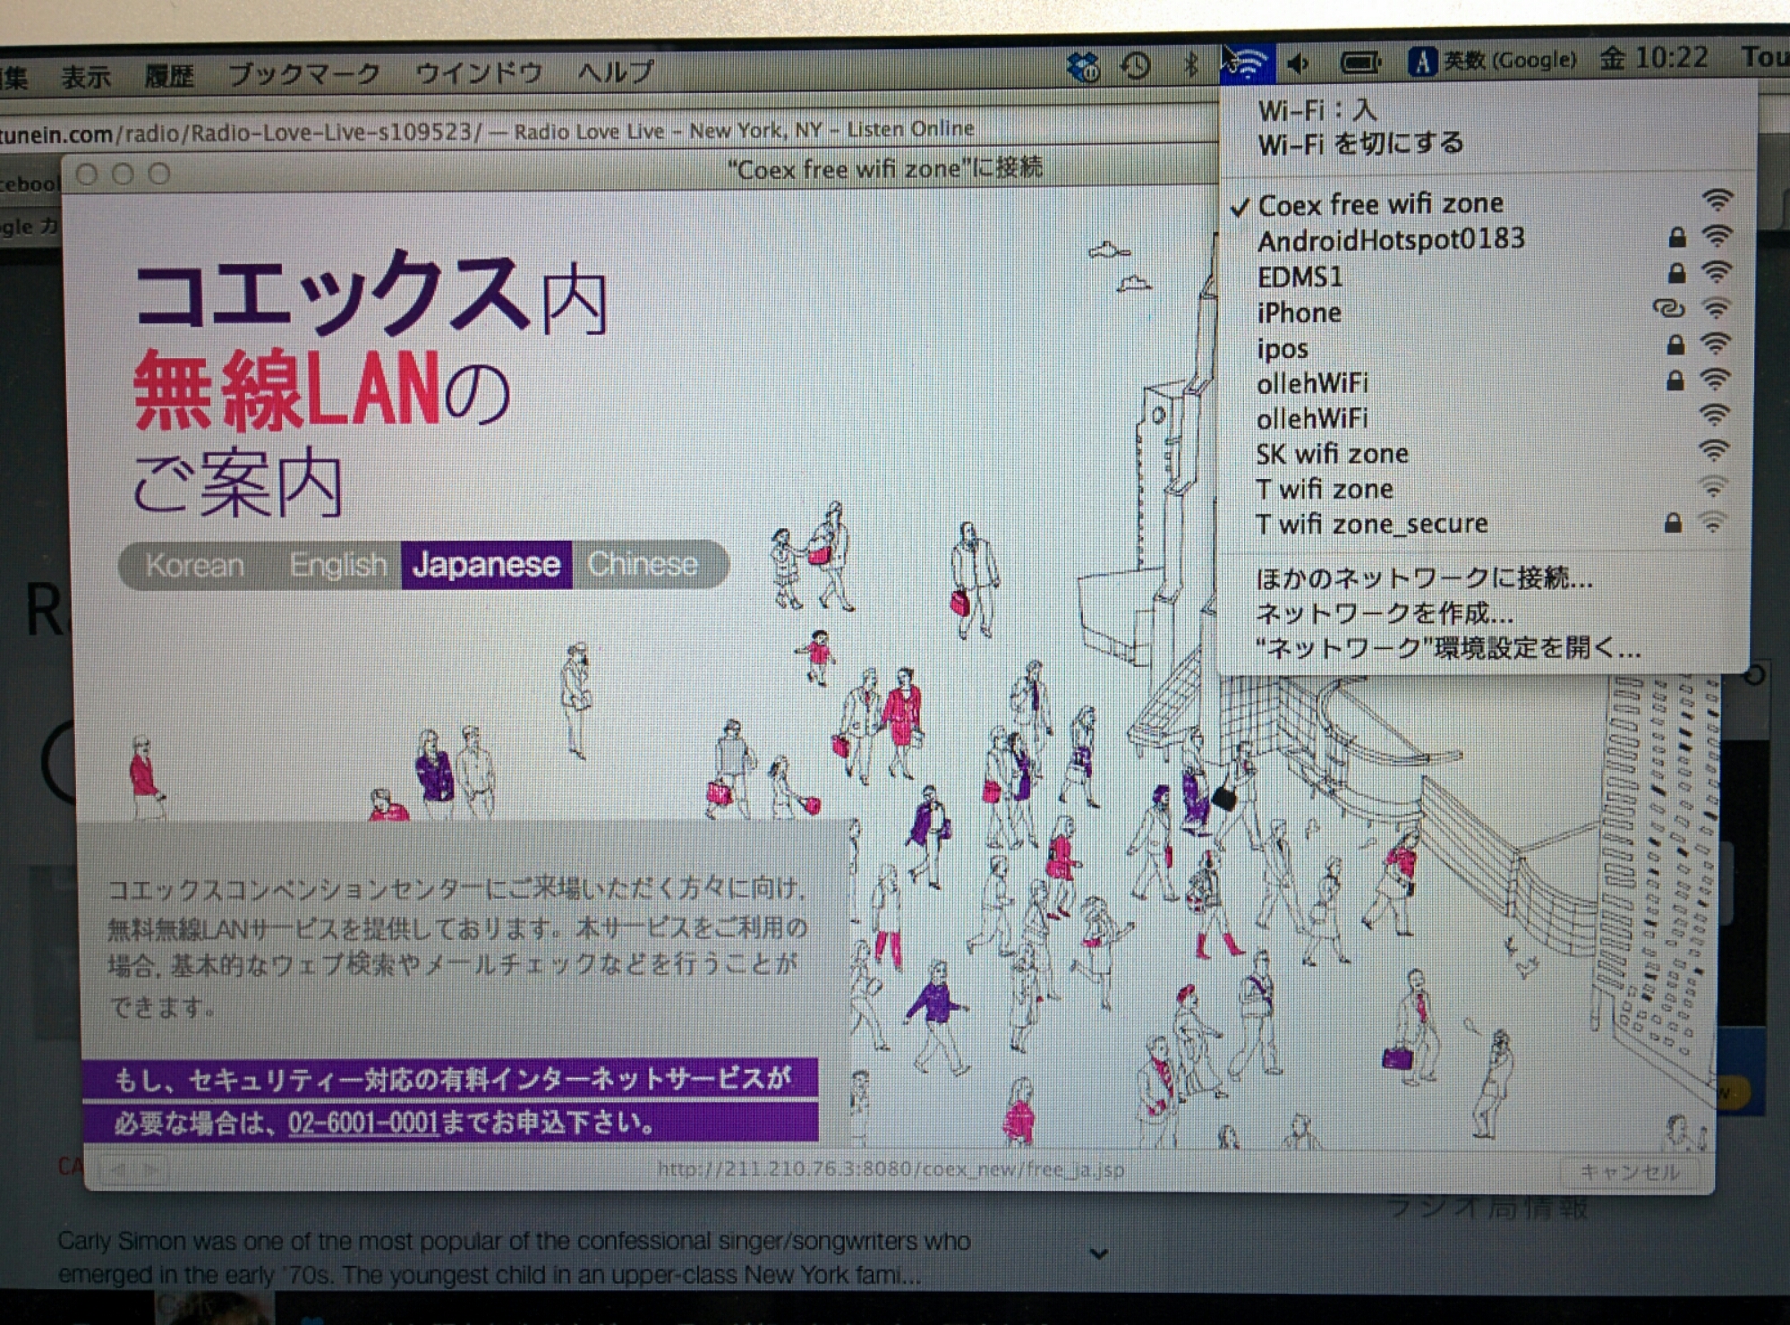1790x1325 pixels.
Task: Click the lock icon beside T wifi zone_secure
Action: coord(1673,523)
